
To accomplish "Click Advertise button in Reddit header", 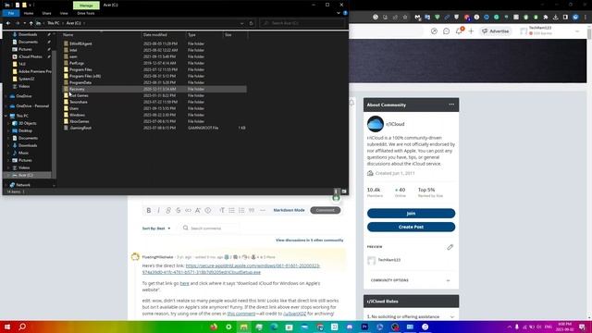I will 496,31.
